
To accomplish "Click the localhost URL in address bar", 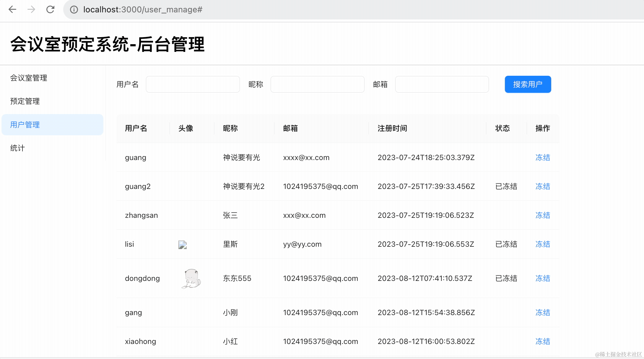I will tap(143, 10).
